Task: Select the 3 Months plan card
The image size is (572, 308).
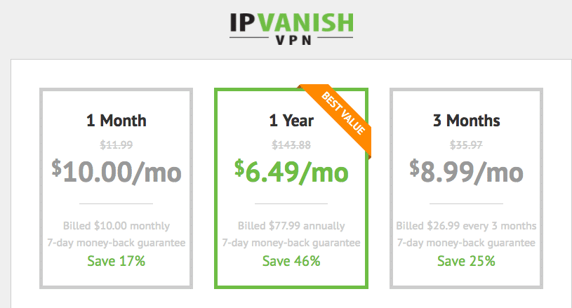Action: click(x=466, y=188)
